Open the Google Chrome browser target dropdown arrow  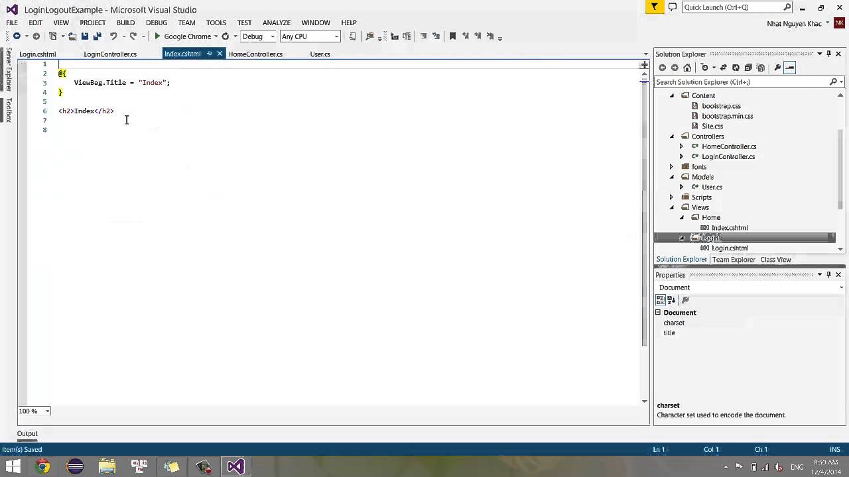coord(216,36)
